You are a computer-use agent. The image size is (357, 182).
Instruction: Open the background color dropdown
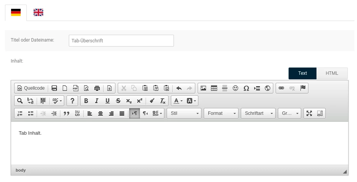coord(191,101)
